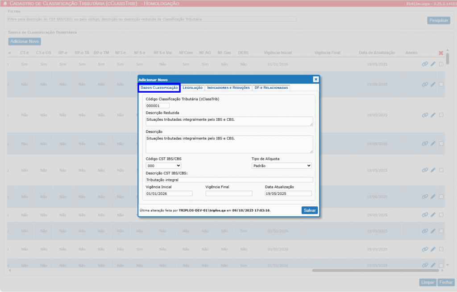Open the Código CST IBS/CBS dropdown
The image size is (457, 292).
163,166
